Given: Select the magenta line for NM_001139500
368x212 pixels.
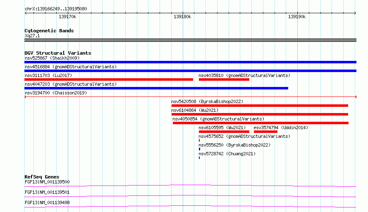Looking at the screenshot, I should 190,185.
